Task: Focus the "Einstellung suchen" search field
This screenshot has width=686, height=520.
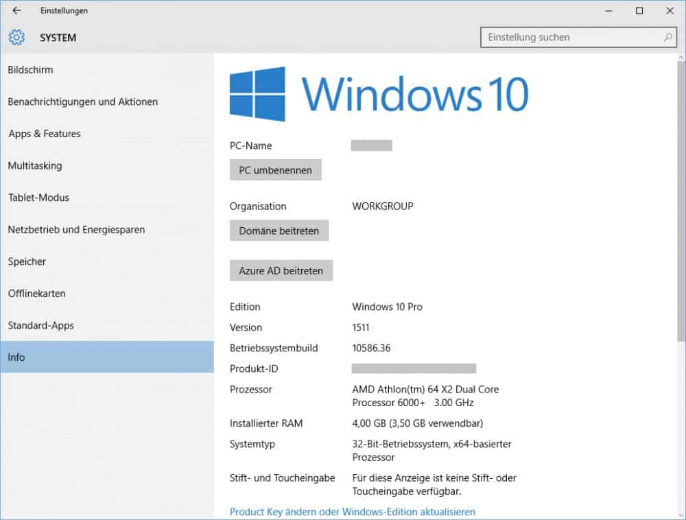Action: point(578,37)
